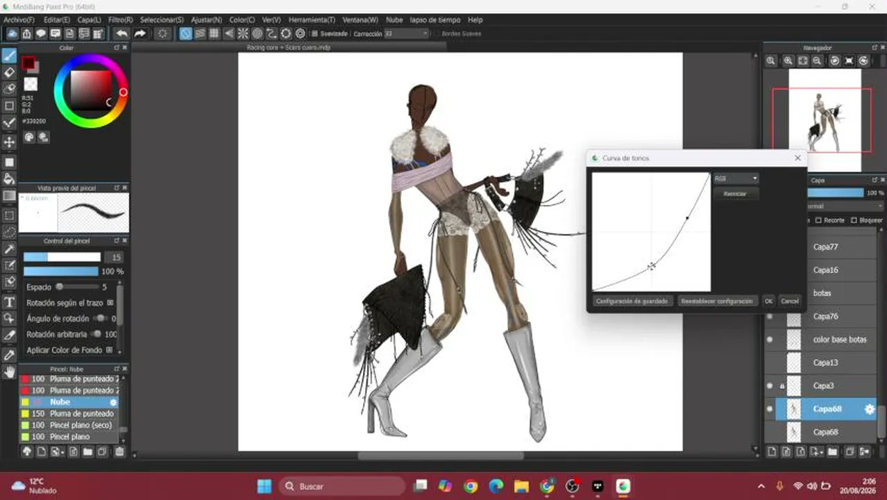Enable the radial snap icon
This screenshot has height=500, width=887.
click(x=243, y=33)
